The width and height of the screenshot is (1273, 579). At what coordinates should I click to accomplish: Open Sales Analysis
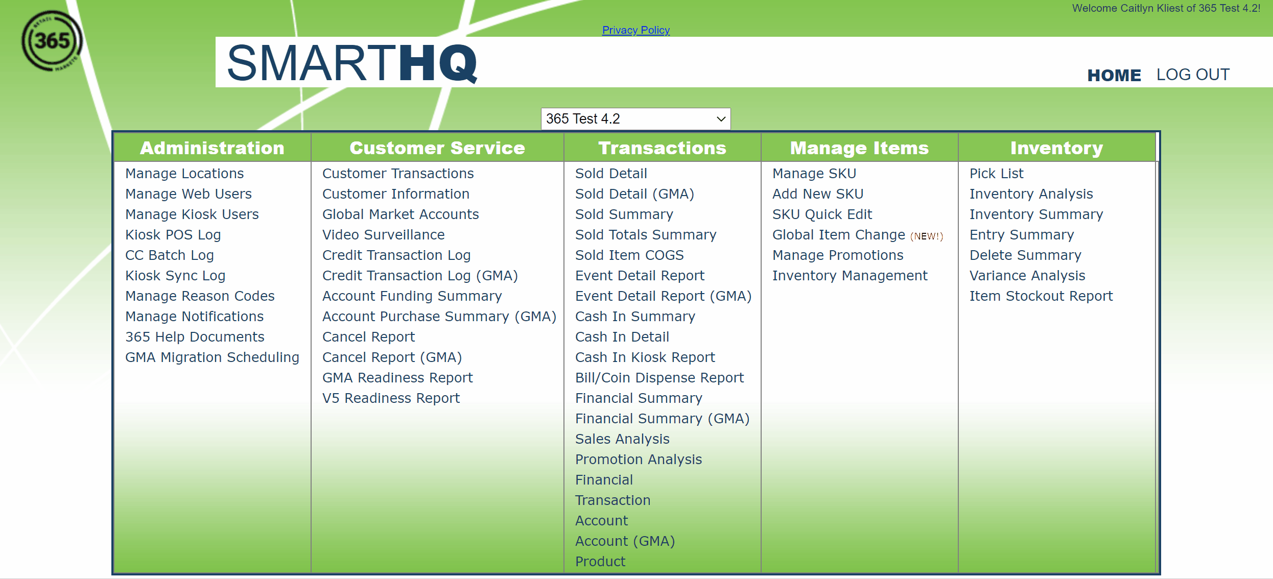pyautogui.click(x=622, y=439)
